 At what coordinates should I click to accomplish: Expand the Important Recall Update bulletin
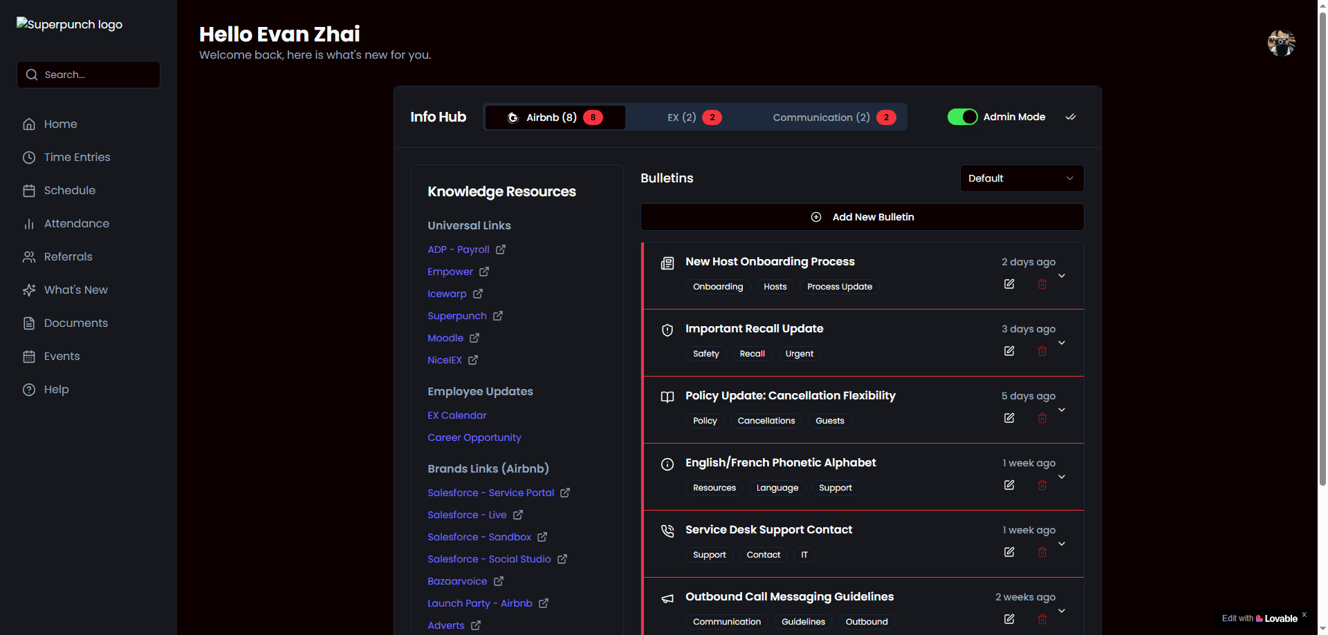point(1062,343)
